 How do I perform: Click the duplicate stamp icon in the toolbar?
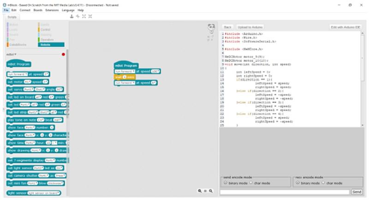click(x=72, y=16)
